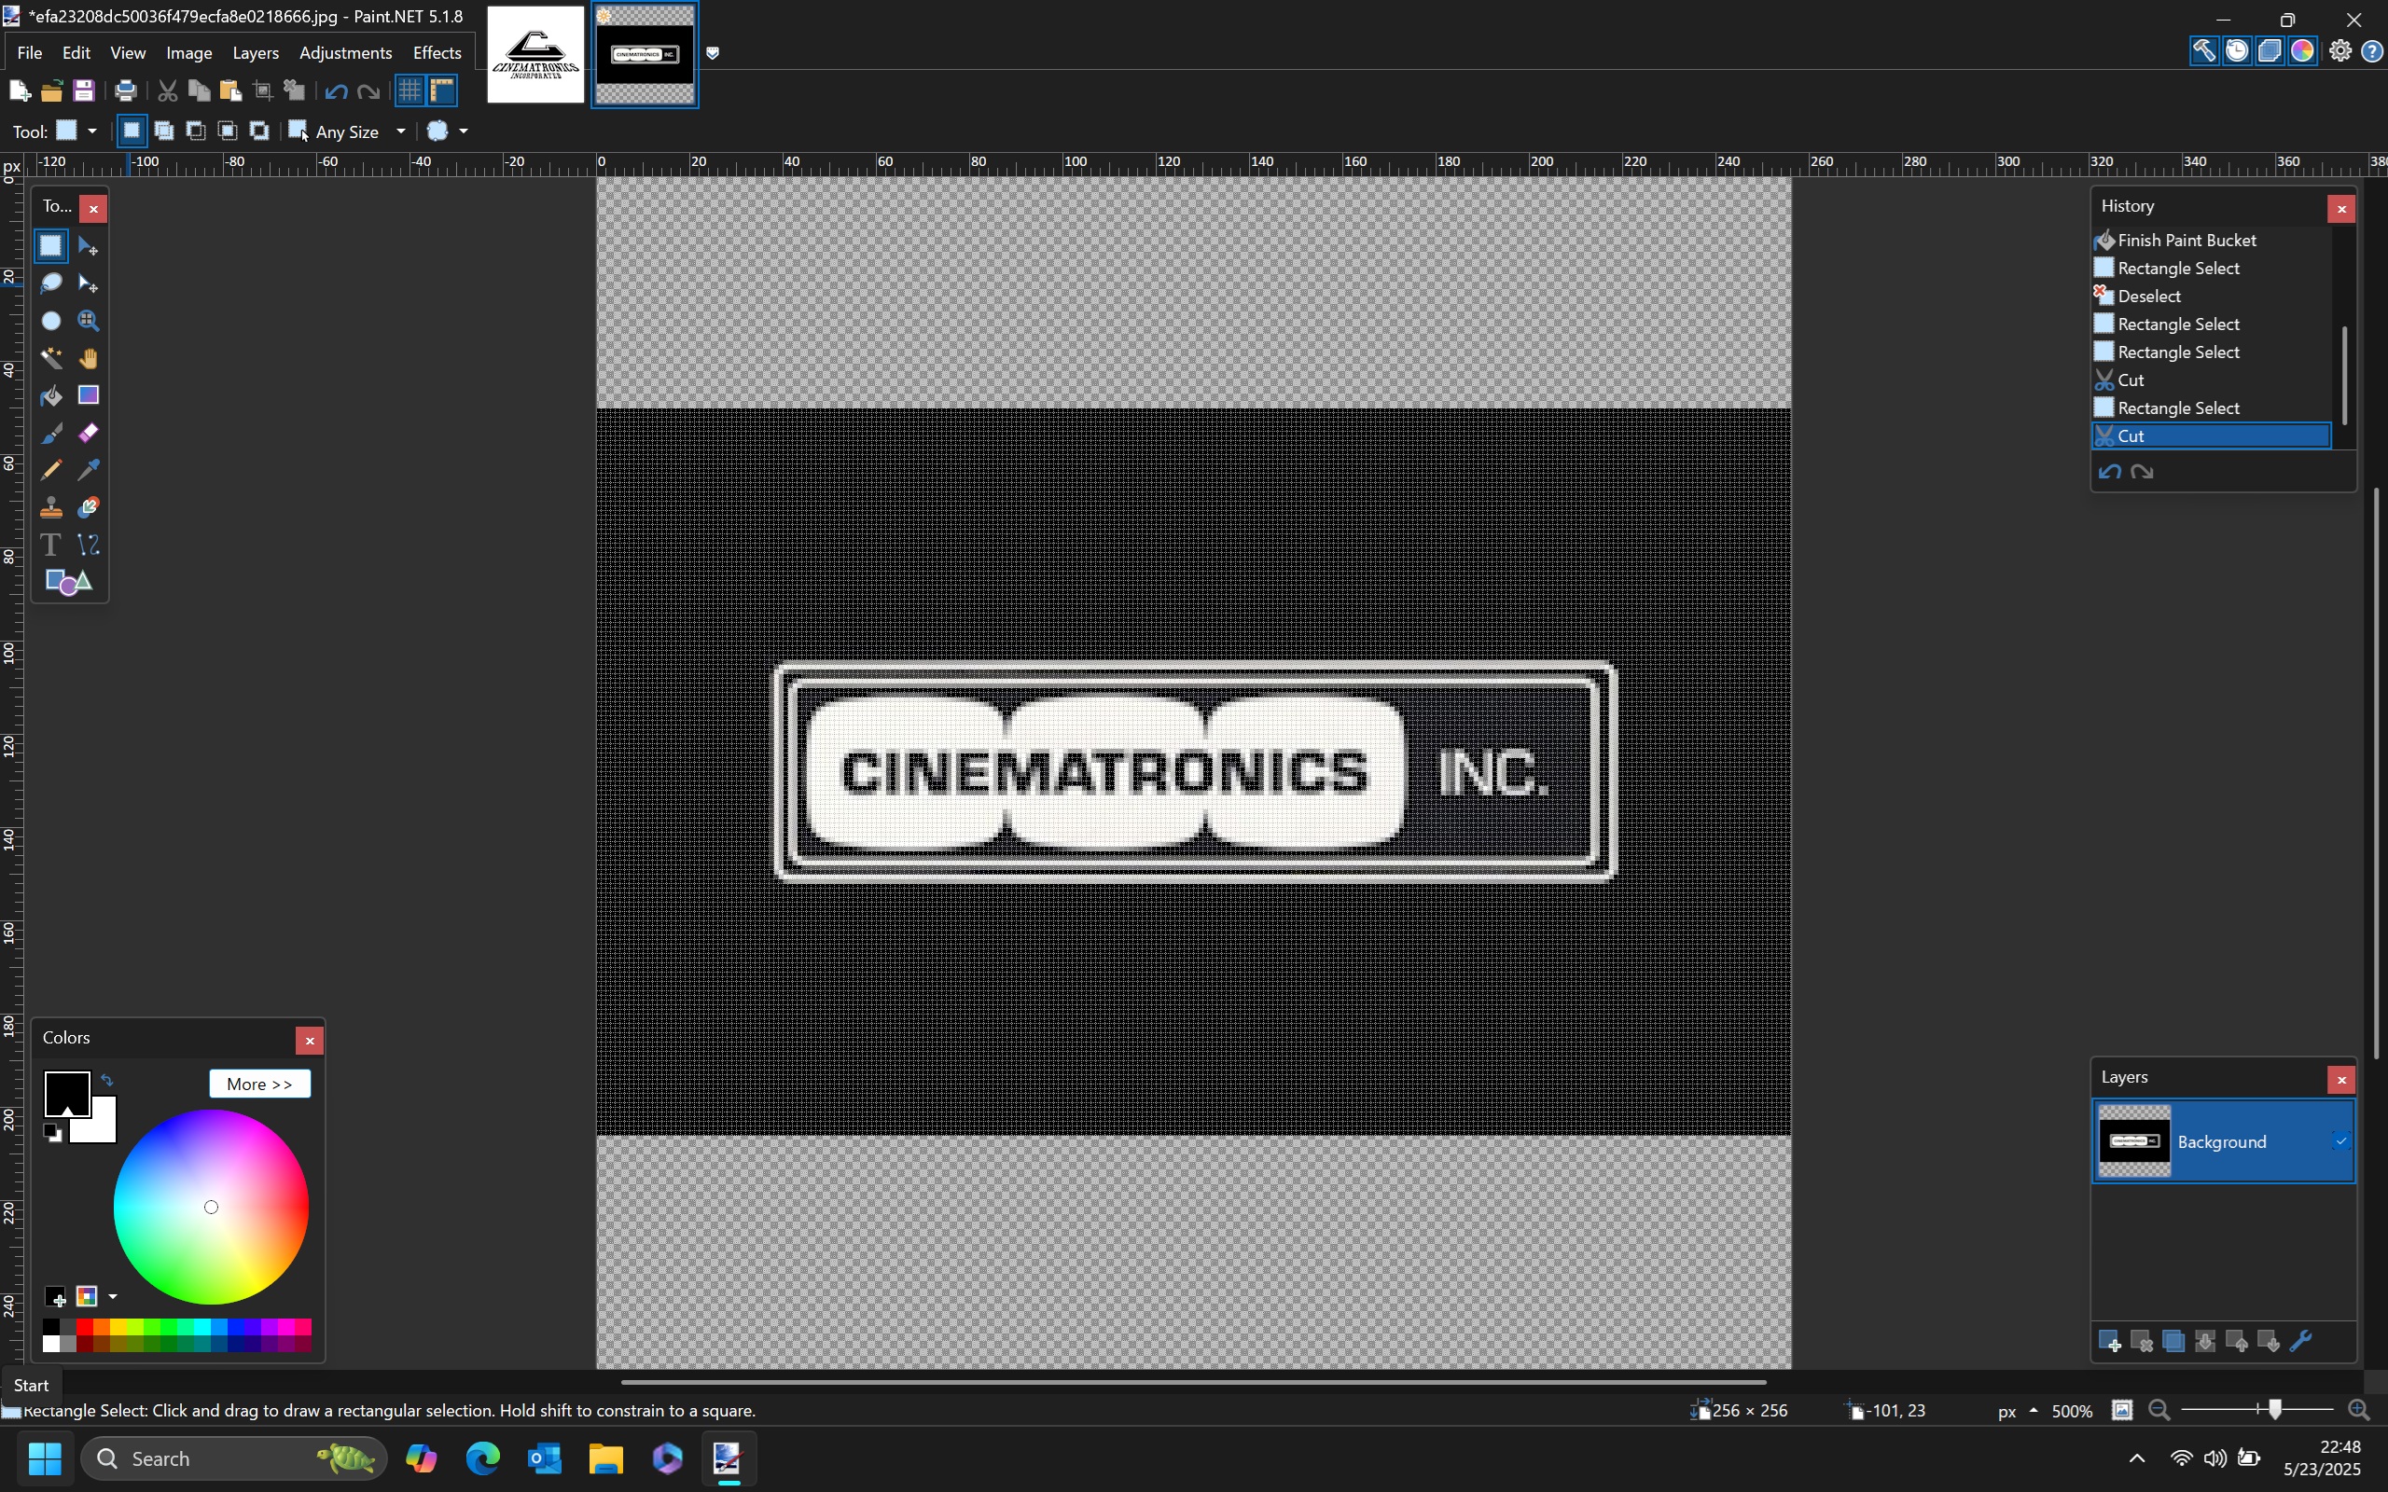The height and width of the screenshot is (1492, 2388).
Task: Open the Adjustments menu
Action: click(345, 53)
